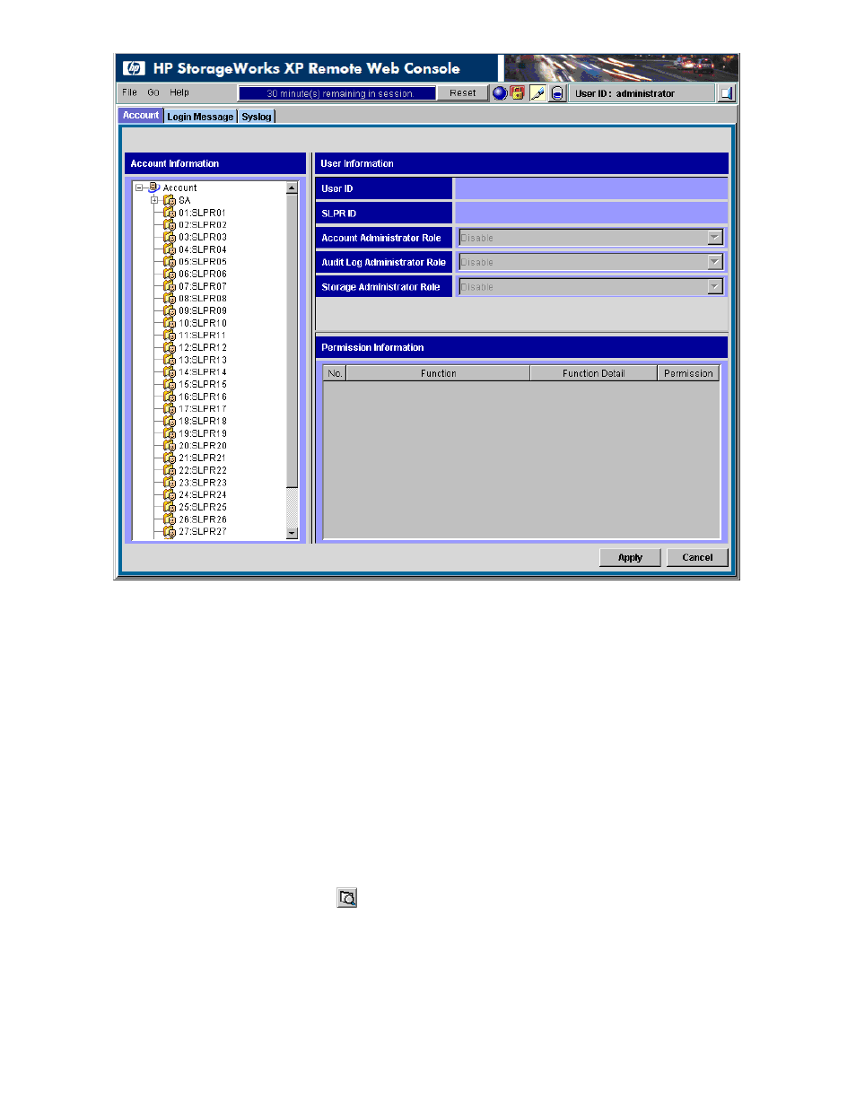This screenshot has height=1108, width=856.
Task: Select 25:SLPR25 in the tree
Action: click(x=203, y=507)
